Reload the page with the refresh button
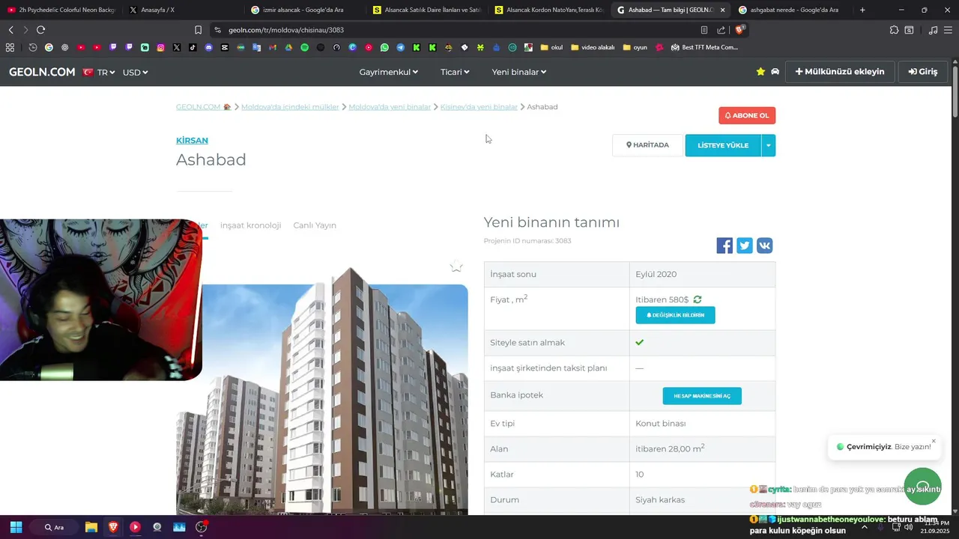Image resolution: width=959 pixels, height=539 pixels. point(40,30)
